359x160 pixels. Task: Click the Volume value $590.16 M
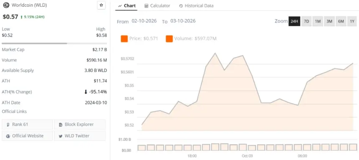(96, 60)
